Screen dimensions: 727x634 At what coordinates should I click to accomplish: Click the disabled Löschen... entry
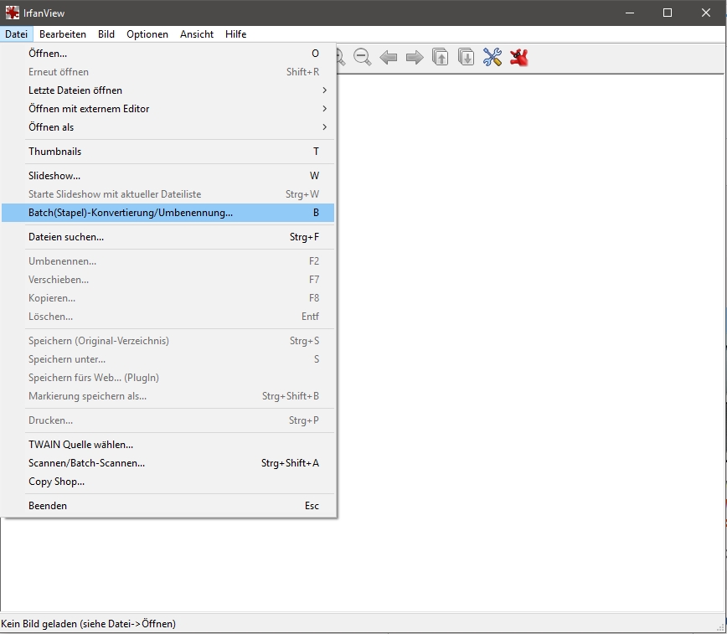pyautogui.click(x=168, y=317)
